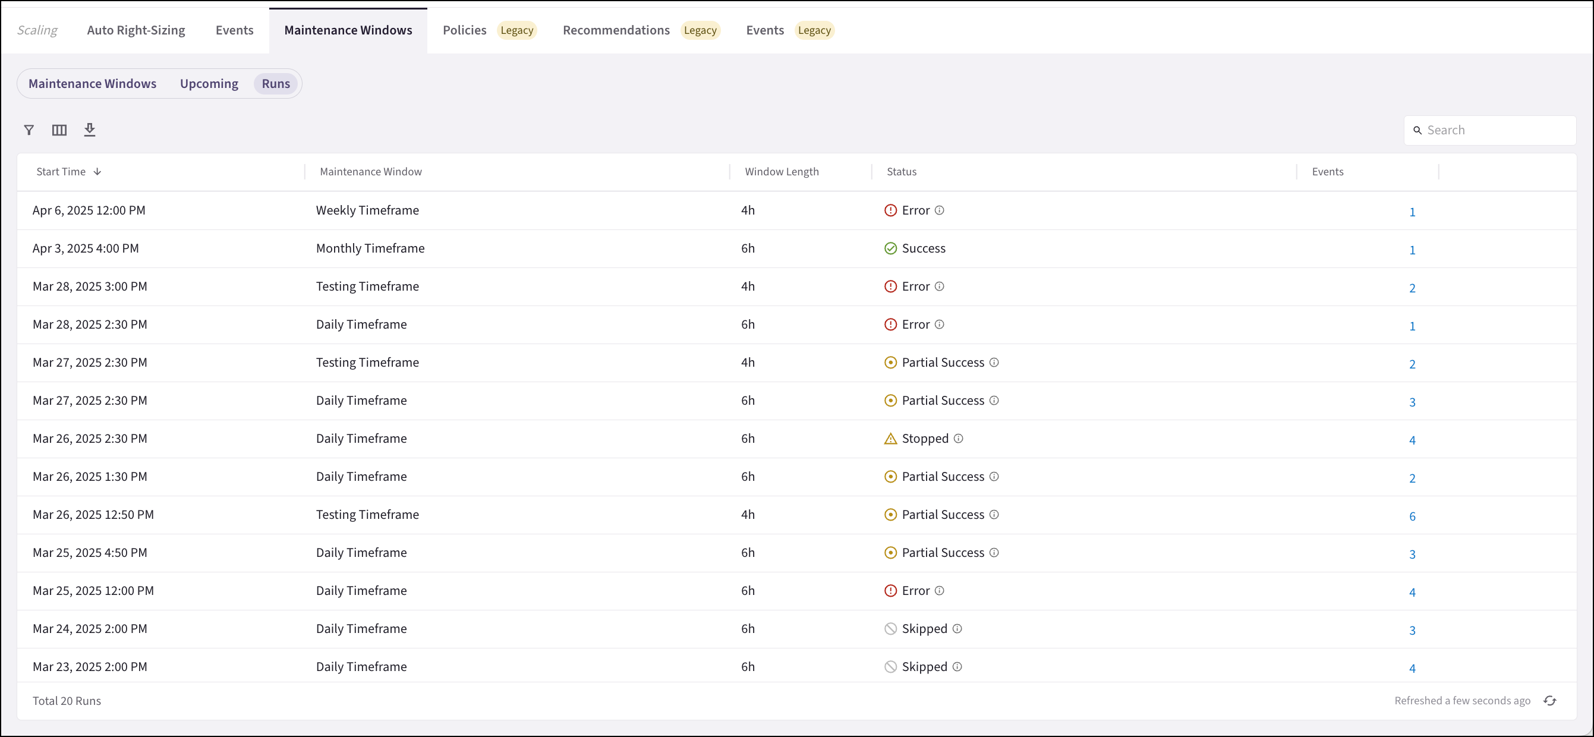Image resolution: width=1594 pixels, height=737 pixels.
Task: Open the filter panel
Action: coord(29,130)
